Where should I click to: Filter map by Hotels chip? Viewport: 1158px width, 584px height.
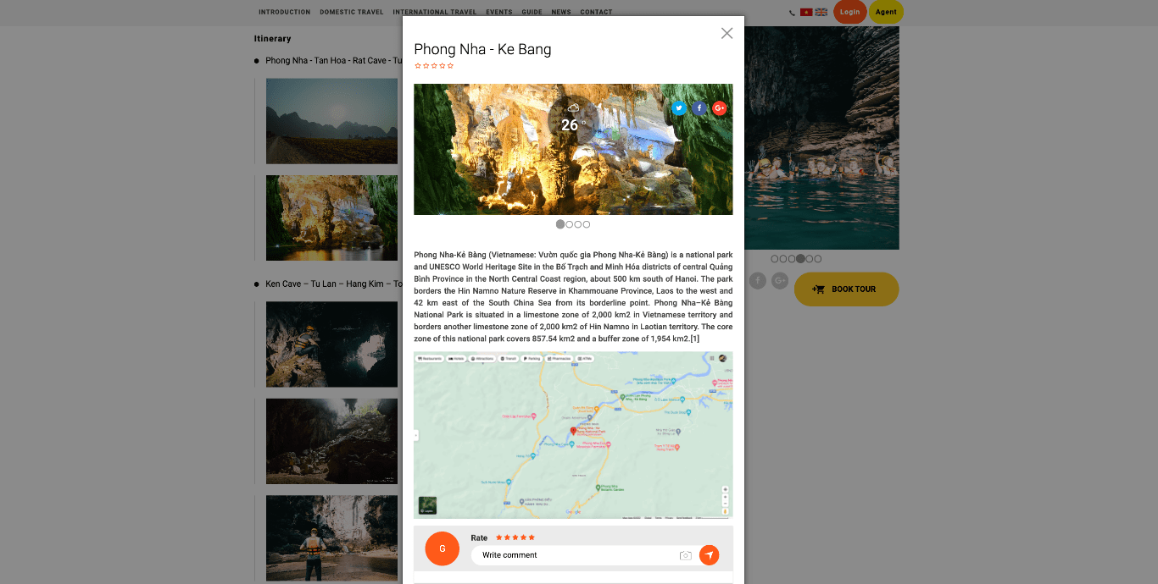457,359
